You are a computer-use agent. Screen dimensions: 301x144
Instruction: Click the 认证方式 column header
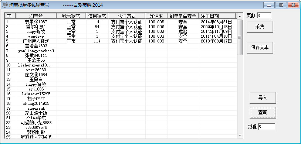pyautogui.click(x=127, y=16)
